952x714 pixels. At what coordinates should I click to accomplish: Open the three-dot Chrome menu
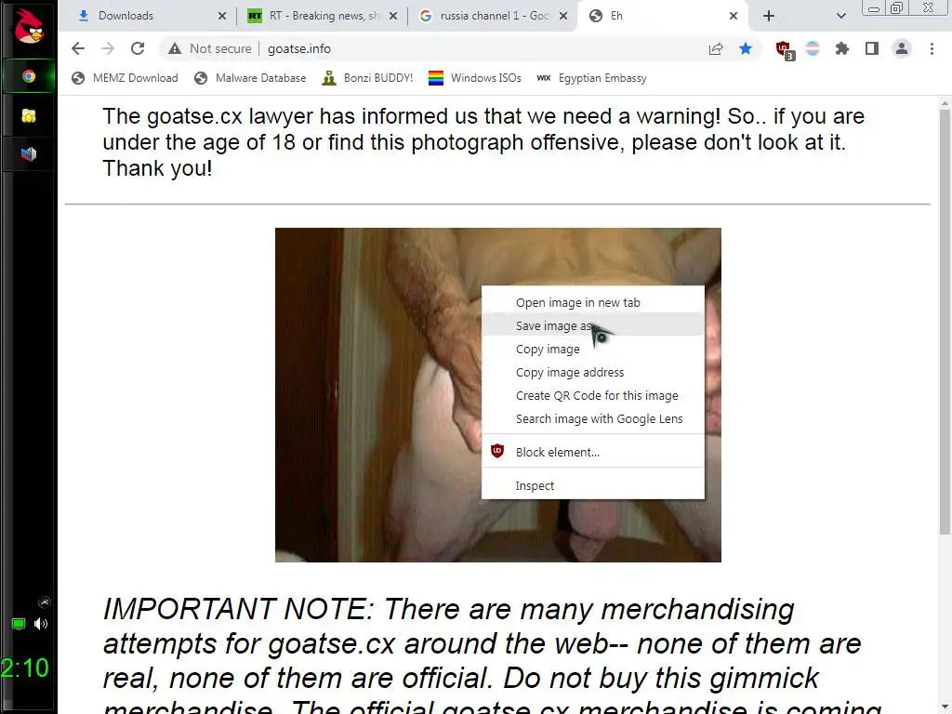[932, 48]
